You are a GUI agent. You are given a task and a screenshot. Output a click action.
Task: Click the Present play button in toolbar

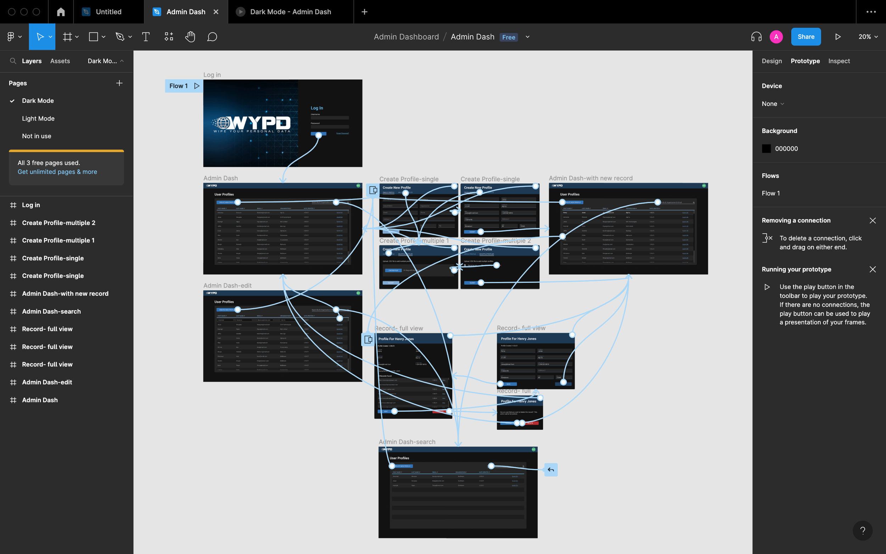838,37
